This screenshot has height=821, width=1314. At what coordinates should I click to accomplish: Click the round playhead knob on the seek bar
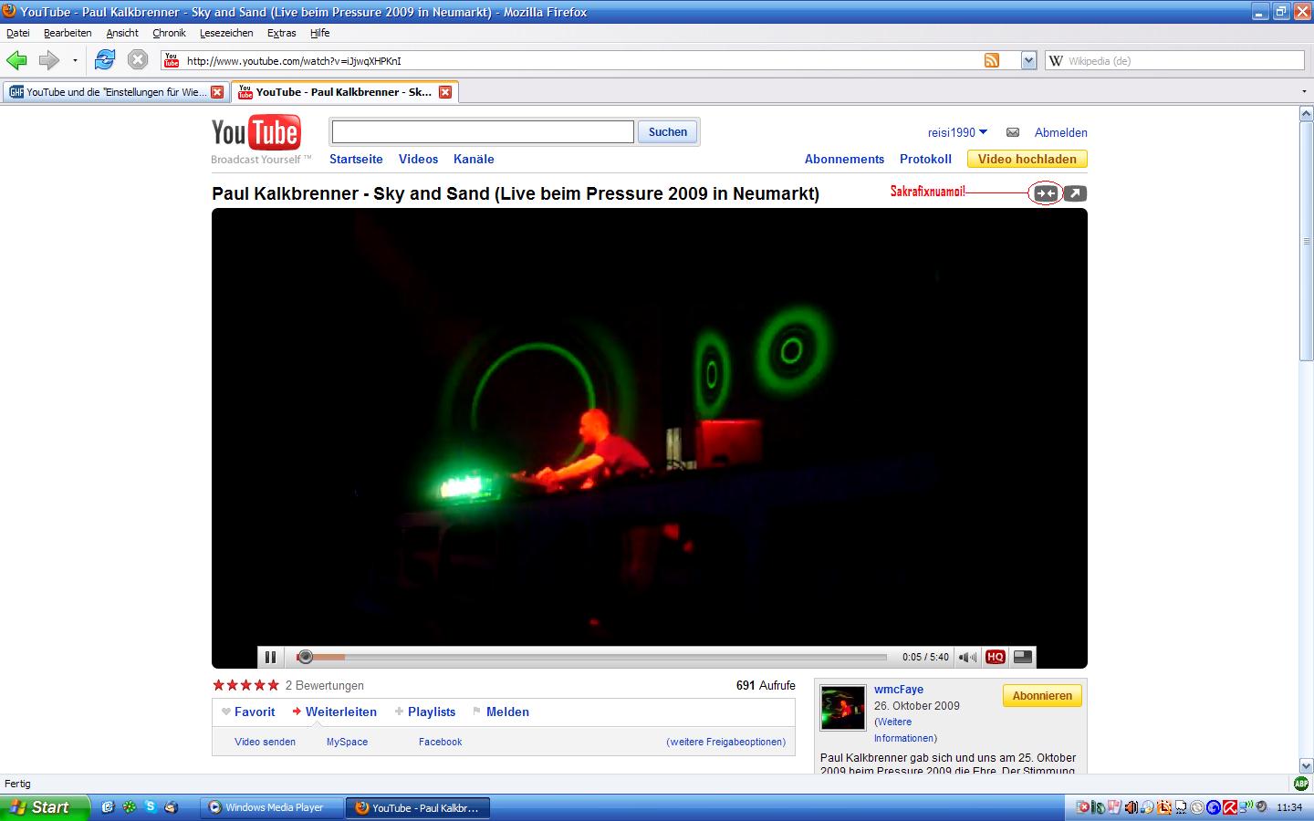(306, 657)
